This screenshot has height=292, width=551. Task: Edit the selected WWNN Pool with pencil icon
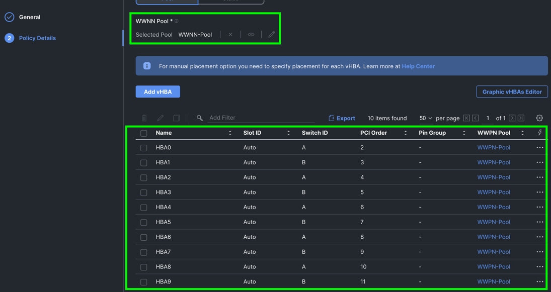pos(272,35)
